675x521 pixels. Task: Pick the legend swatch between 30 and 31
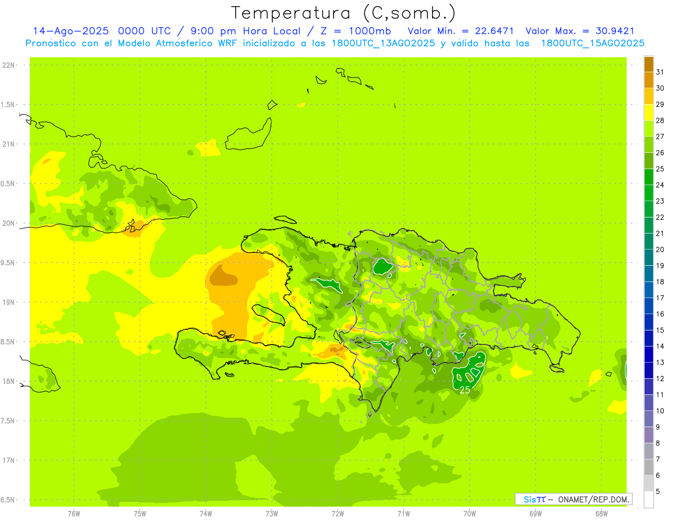(x=649, y=80)
